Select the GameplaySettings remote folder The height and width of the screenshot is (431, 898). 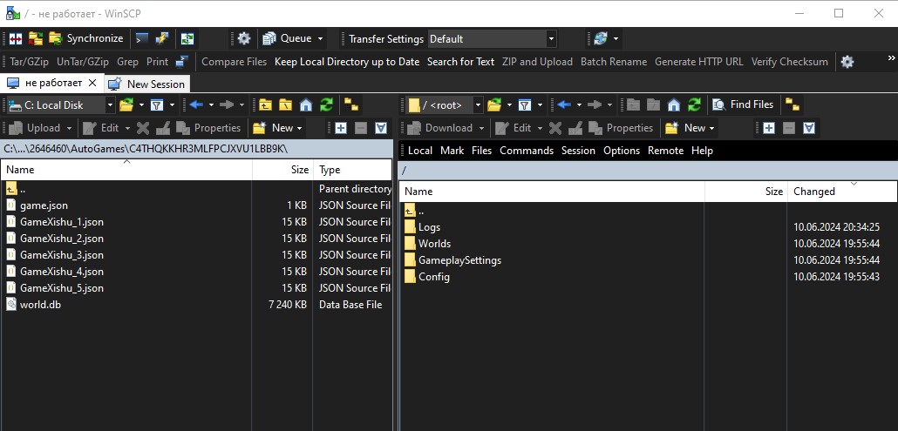coord(459,260)
